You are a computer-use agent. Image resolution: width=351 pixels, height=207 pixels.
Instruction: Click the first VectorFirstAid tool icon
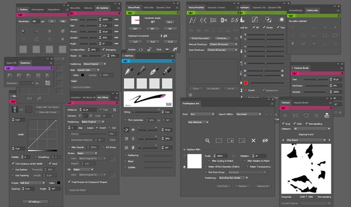(x=193, y=20)
